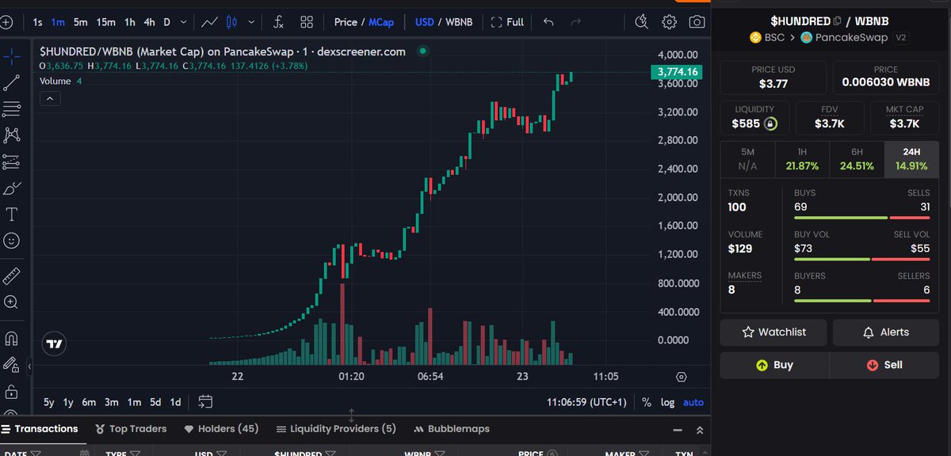
Task: Redo the chart action
Action: tap(576, 21)
